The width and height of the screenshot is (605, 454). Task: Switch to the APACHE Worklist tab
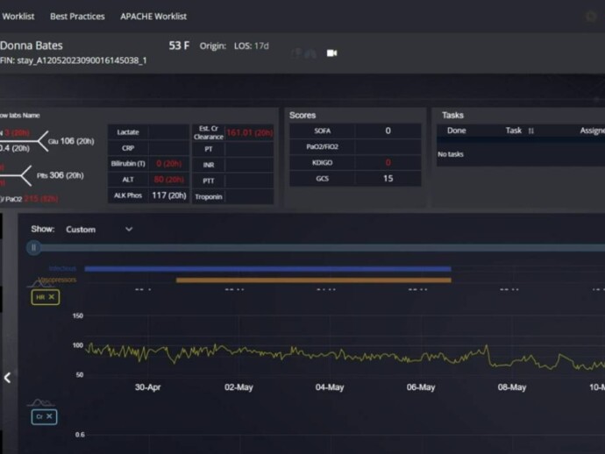153,17
